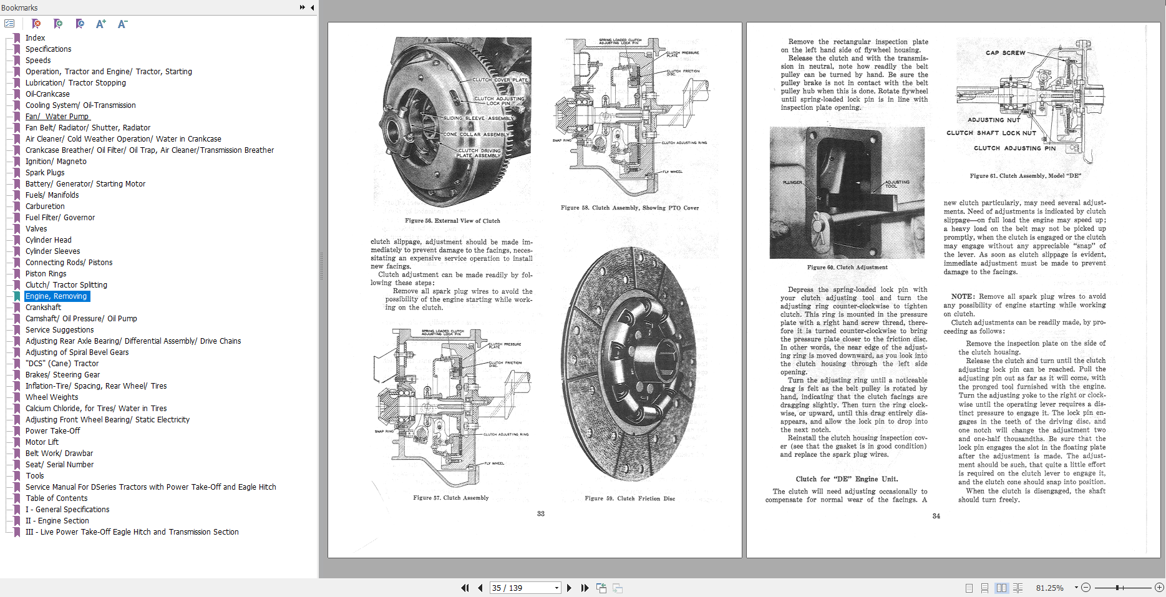Jump to last page with end arrows
Viewport: 1166px width, 597px height.
pyautogui.click(x=585, y=588)
